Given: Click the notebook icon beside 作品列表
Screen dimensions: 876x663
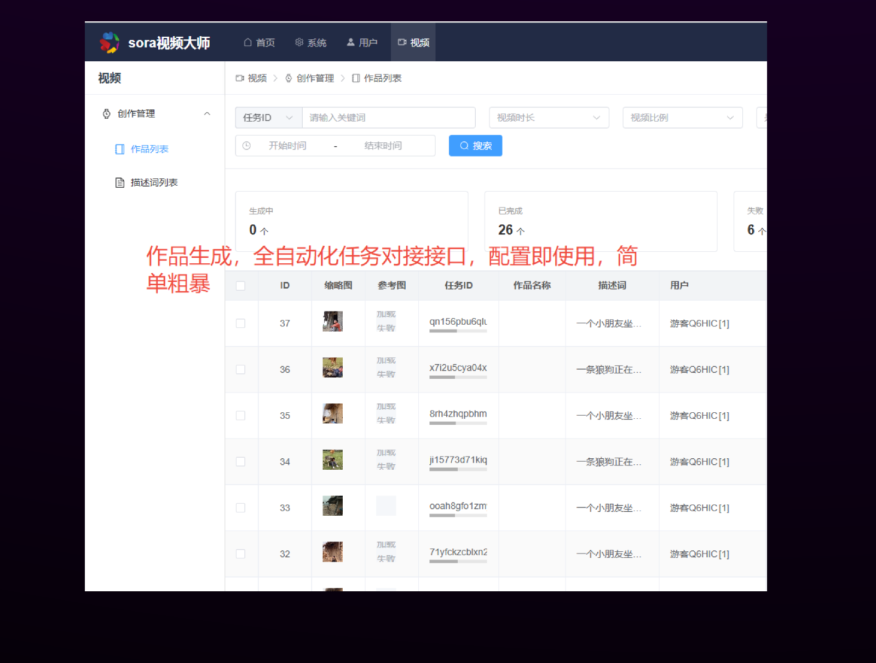Looking at the screenshot, I should coord(119,148).
